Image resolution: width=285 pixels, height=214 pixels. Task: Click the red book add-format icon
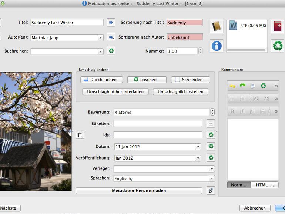click(x=277, y=27)
